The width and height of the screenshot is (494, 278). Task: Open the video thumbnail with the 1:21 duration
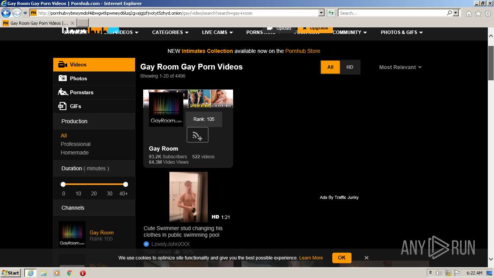tap(188, 197)
